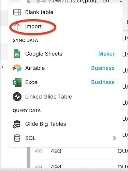This screenshot has width=128, height=171.
Task: Click the Import upload arrow icon
Action: click(17, 26)
